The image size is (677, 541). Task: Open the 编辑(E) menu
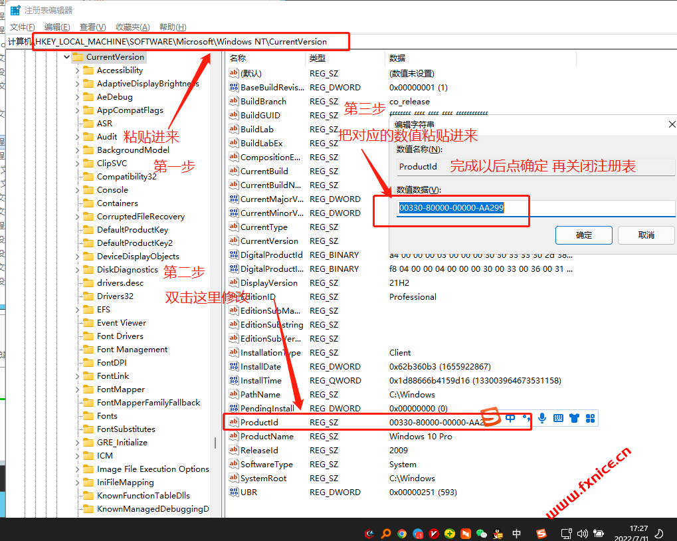tap(57, 27)
